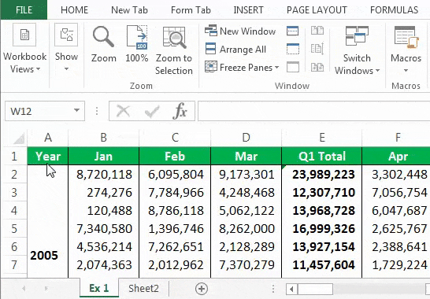
Task: Click the Mar header cell
Action: tap(246, 157)
